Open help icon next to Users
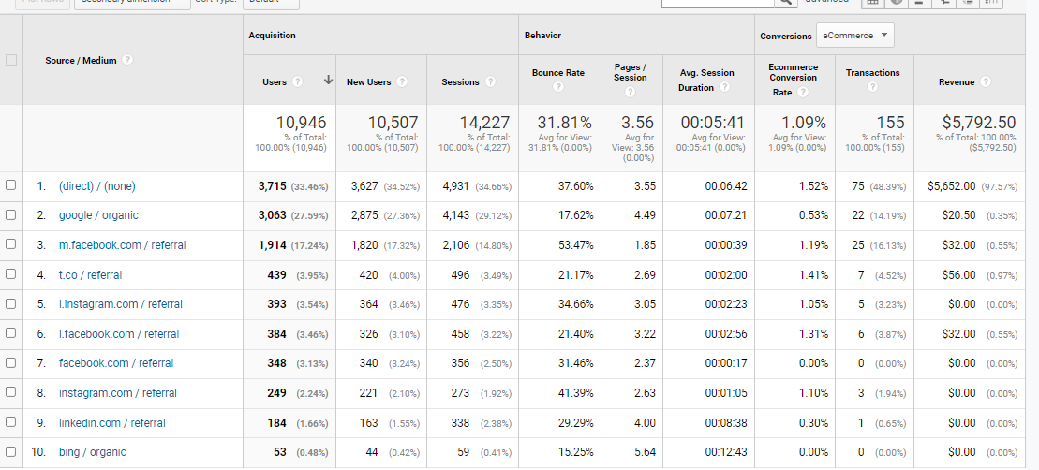The image size is (1039, 470). [x=298, y=81]
